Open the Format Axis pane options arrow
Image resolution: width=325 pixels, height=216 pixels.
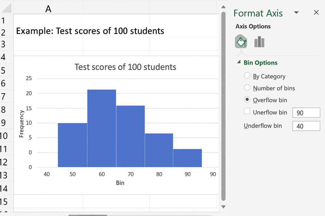(x=296, y=13)
